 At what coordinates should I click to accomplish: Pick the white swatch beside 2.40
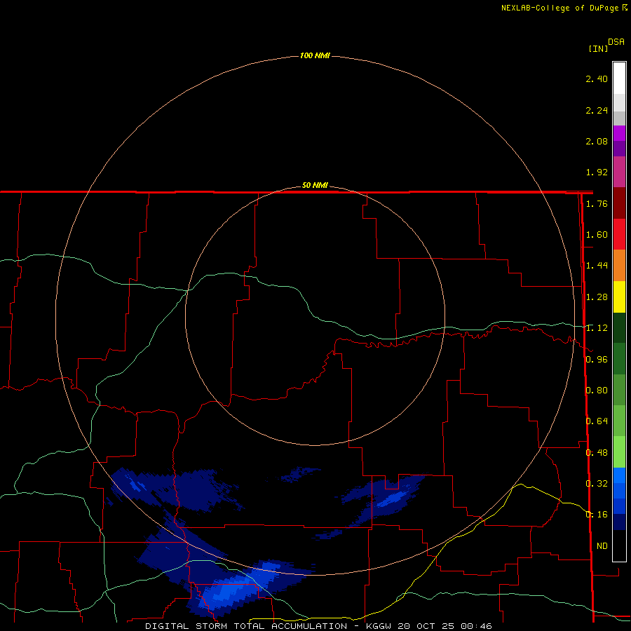(619, 79)
